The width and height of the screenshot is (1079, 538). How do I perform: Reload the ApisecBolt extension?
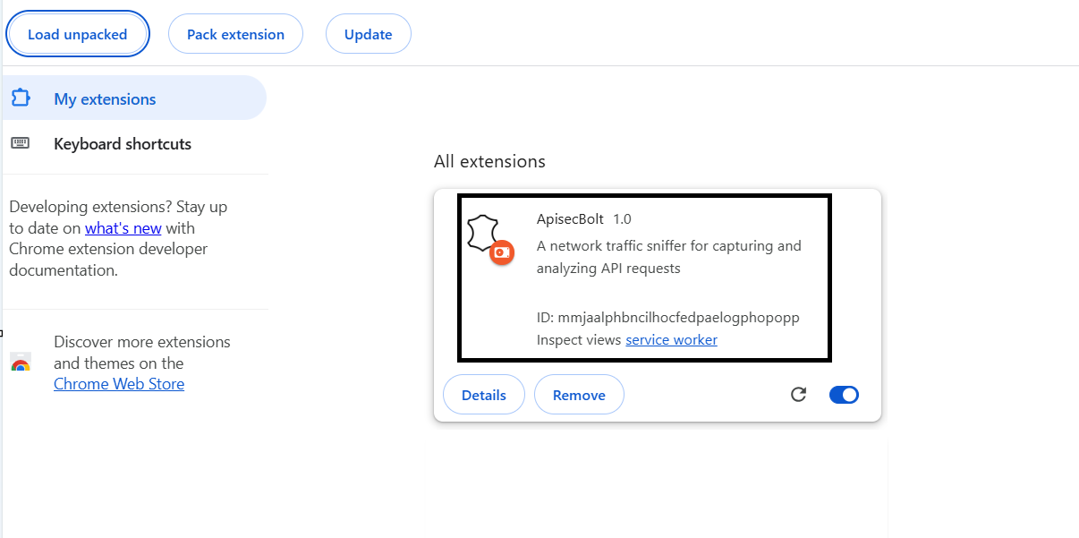799,395
